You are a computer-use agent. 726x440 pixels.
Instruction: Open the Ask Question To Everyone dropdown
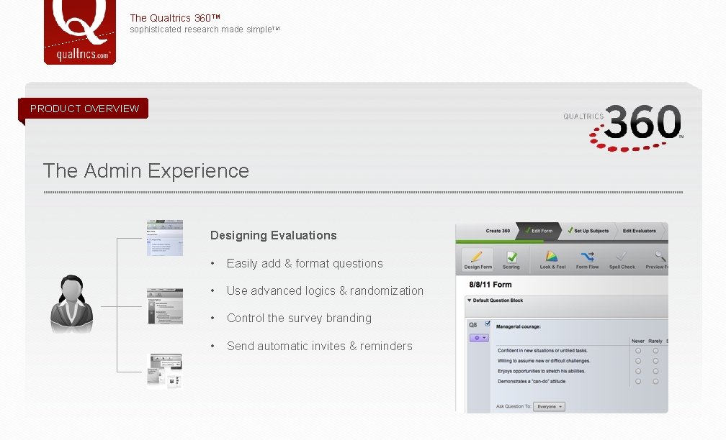point(549,407)
